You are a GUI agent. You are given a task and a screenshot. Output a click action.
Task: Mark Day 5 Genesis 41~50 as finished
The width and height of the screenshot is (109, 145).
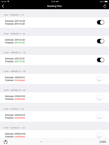click(101, 98)
